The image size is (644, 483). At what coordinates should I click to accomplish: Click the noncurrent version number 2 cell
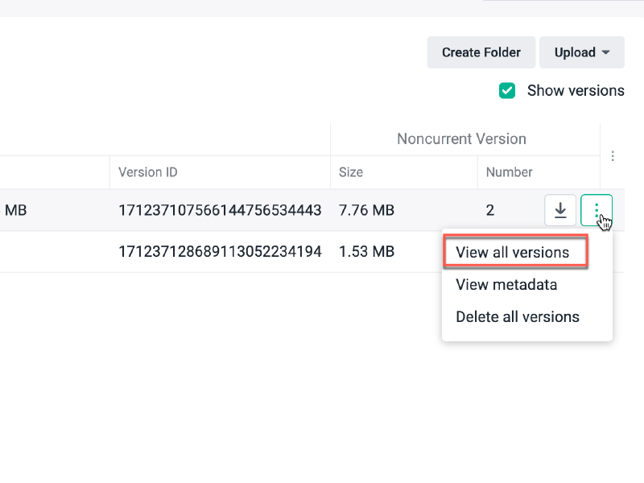click(490, 210)
